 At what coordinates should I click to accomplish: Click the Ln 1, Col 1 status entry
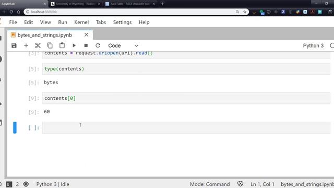pos(262,184)
